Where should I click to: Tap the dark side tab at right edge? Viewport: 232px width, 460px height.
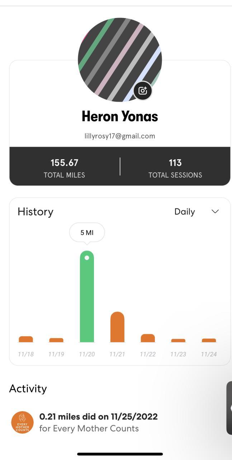229,408
